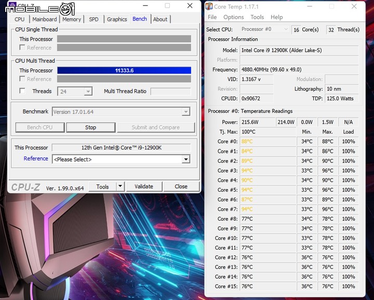Open the Options menu in Core Temp
The height and width of the screenshot is (300, 374).
pos(234,17)
